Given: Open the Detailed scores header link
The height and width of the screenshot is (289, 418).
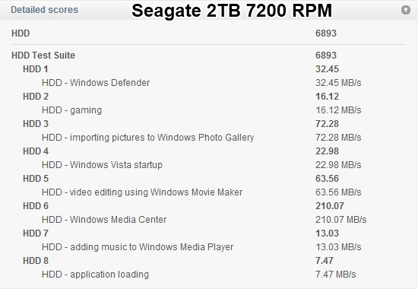Looking at the screenshot, I should (x=44, y=10).
